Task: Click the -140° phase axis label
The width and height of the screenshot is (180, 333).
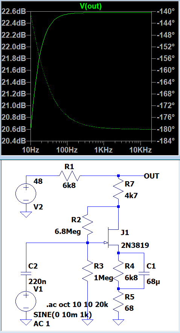Action: [x=166, y=11]
